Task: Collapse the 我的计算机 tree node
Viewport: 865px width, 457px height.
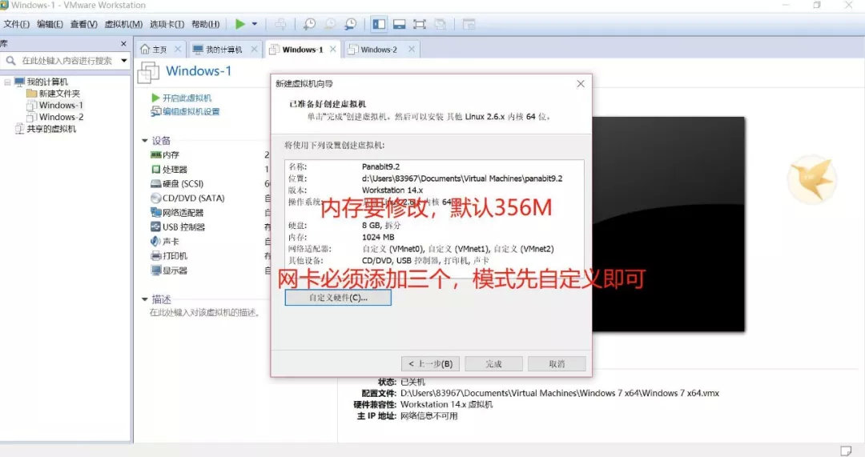Action: coord(7,82)
